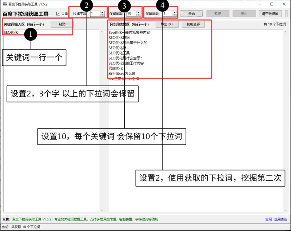This screenshot has height=231, width=291.
Task: Click the 暂停 button
Action: [218, 13]
